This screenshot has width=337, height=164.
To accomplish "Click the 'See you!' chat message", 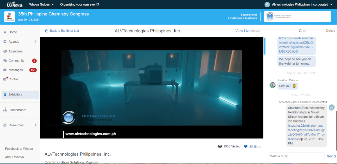I will tap(288, 86).
